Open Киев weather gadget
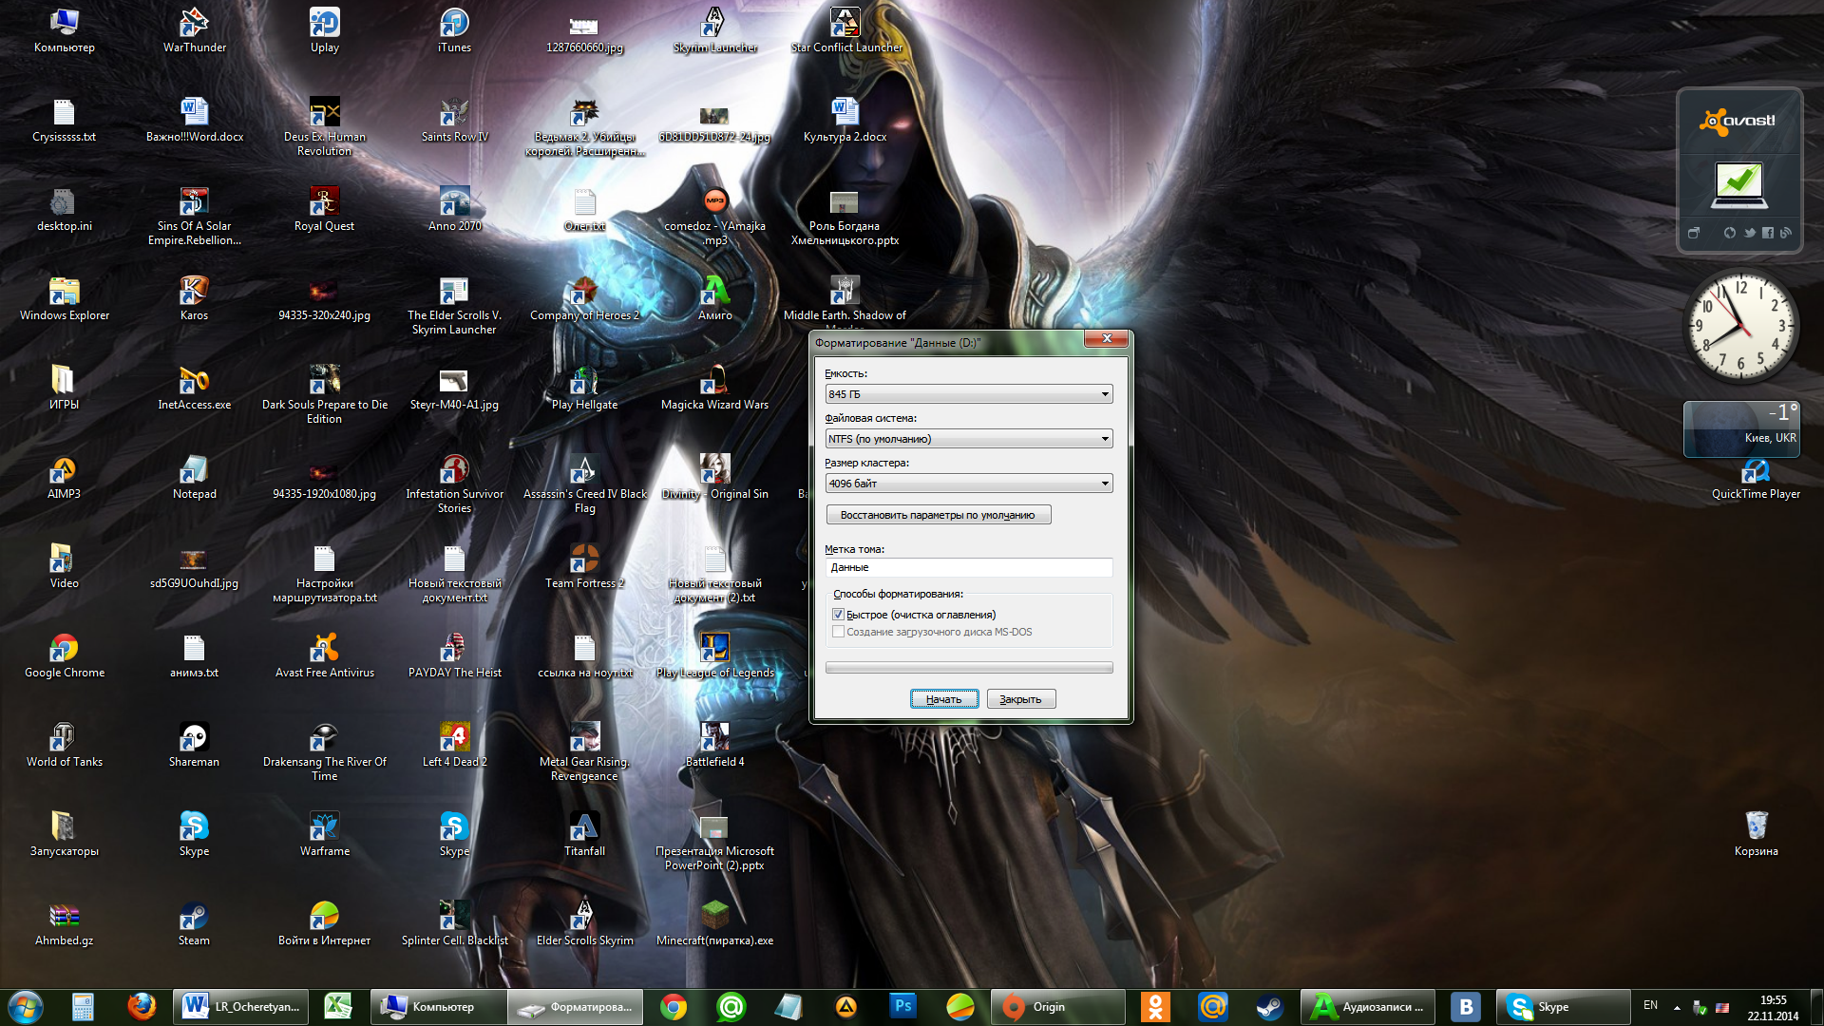This screenshot has width=1824, height=1026. pyautogui.click(x=1741, y=428)
